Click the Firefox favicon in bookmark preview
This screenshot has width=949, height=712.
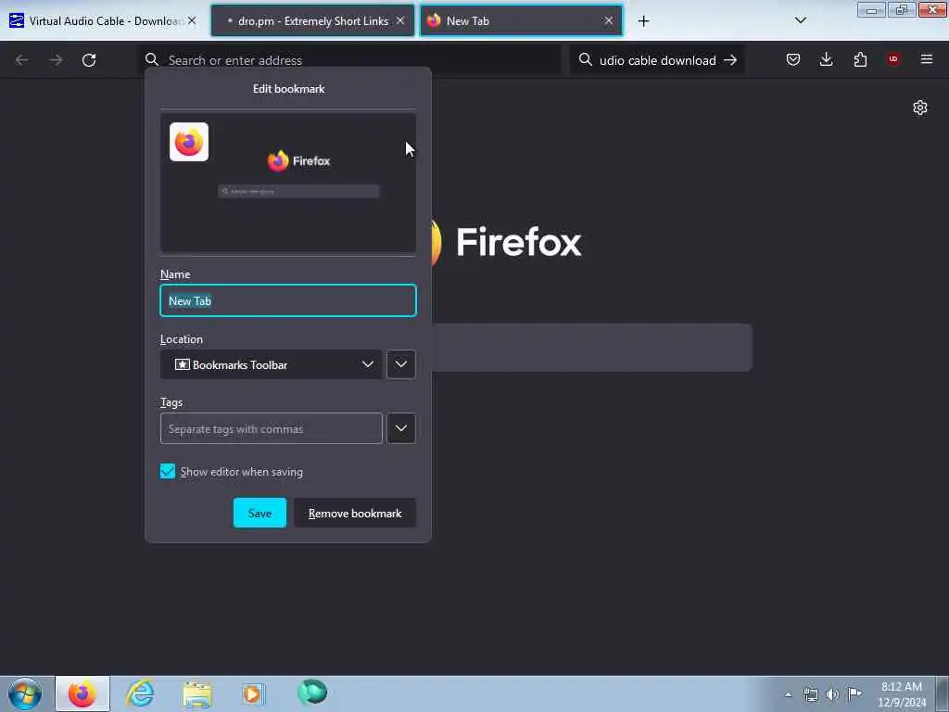coord(189,142)
